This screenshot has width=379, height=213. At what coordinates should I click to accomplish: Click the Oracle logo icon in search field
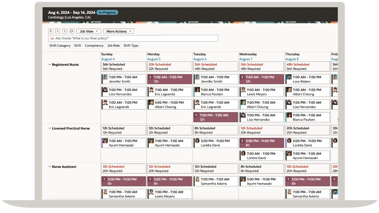52,39
